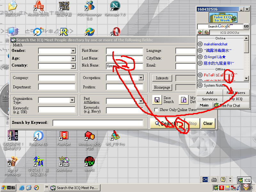256x192 pixels.
Task: Click the Search by Keyword field
Action: [x=98, y=123]
